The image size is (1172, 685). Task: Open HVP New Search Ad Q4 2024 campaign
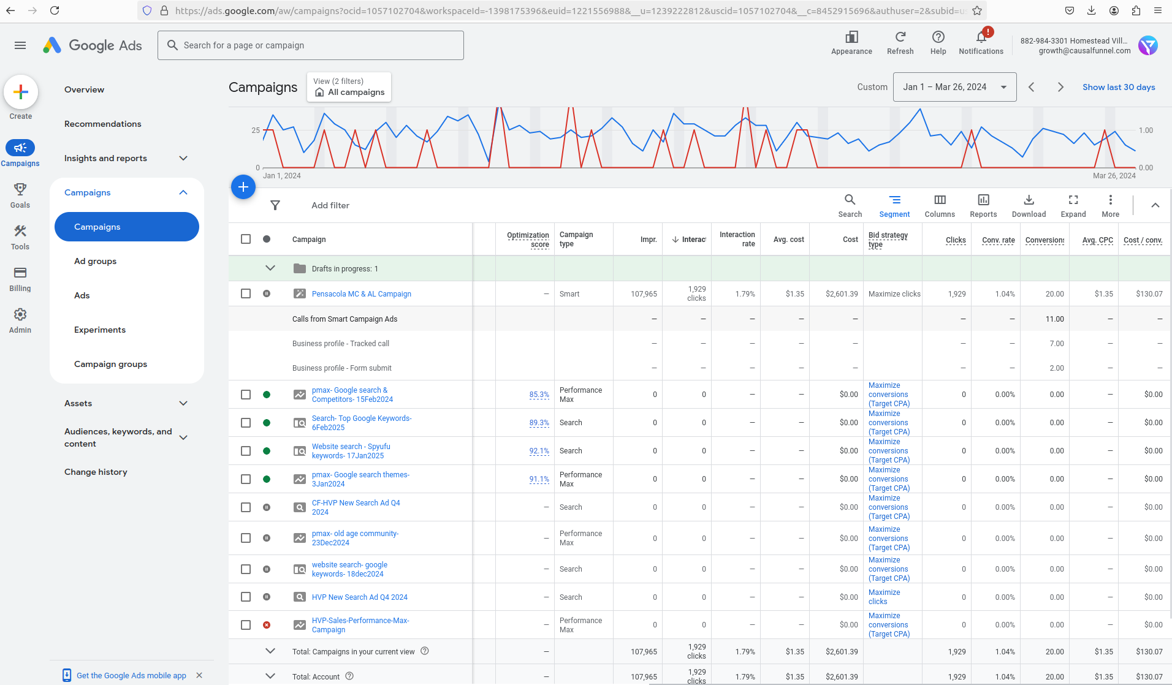click(360, 597)
